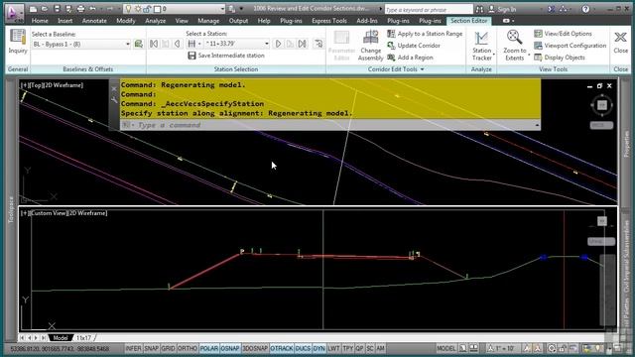The height and width of the screenshot is (357, 635).
Task: Expand the Quick Access Toolbar customize arrow
Action: point(242,9)
